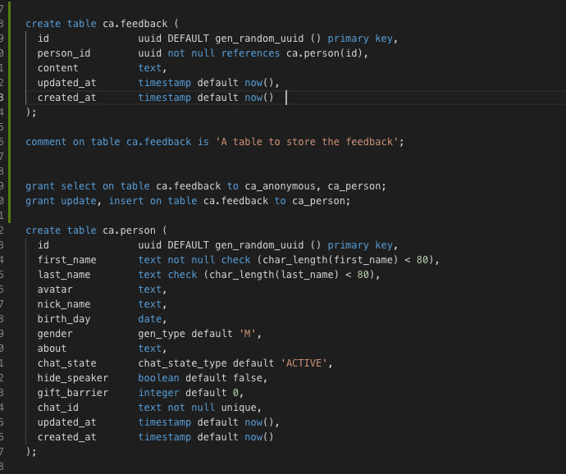Click the 'birth_day' date column
The height and width of the screenshot is (474, 566).
[102, 319]
